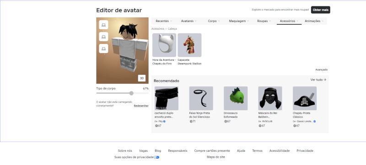This screenshot has height=165, width=366.
Task: Open the Chapéu Pirata Clássico thumbnail
Action: pos(305,98)
